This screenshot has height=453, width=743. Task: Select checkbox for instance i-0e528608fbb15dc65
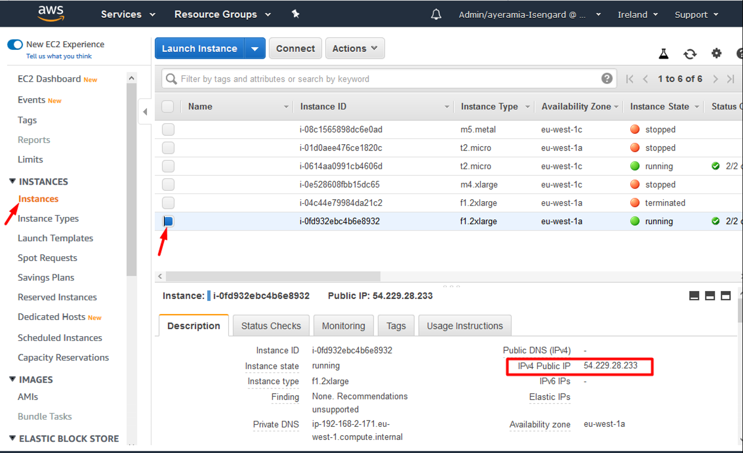tap(168, 185)
